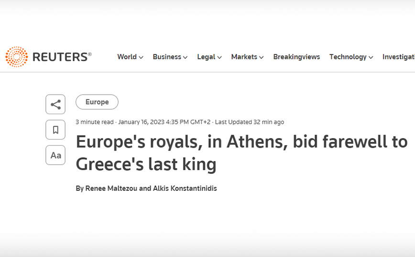Open text size options (Aa) button
This screenshot has height=257, width=415.
coord(55,155)
